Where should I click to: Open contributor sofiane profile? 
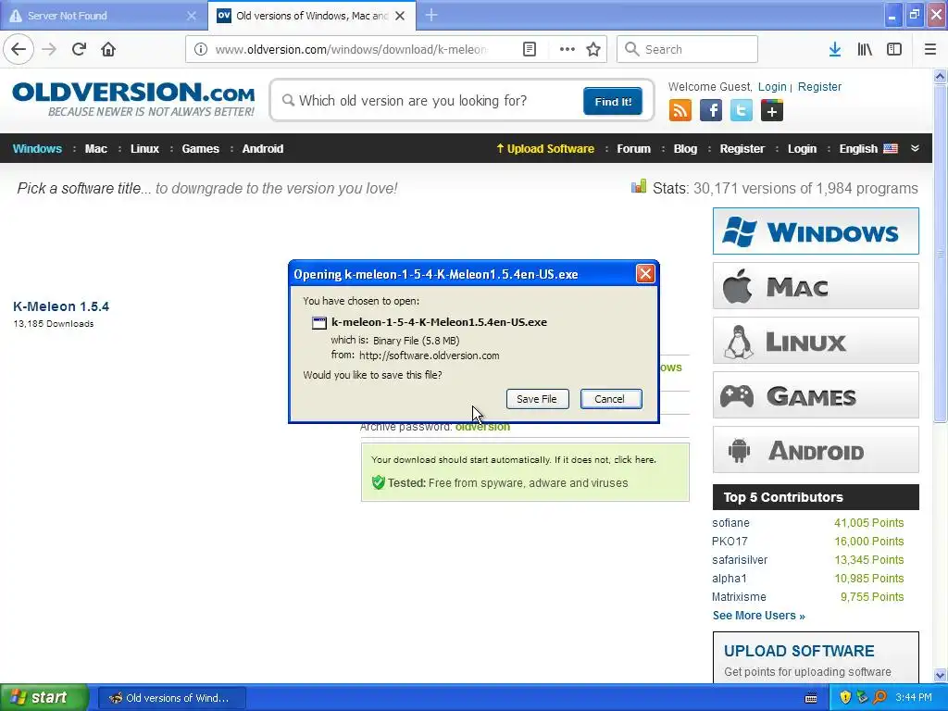point(730,523)
